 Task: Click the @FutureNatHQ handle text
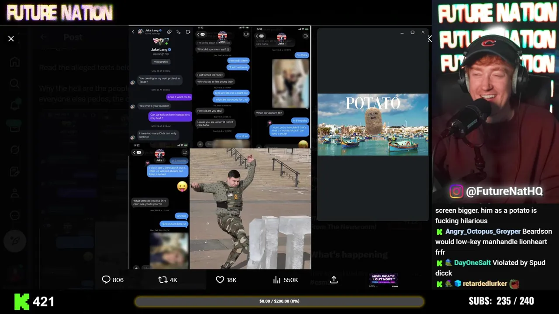pyautogui.click(x=504, y=191)
